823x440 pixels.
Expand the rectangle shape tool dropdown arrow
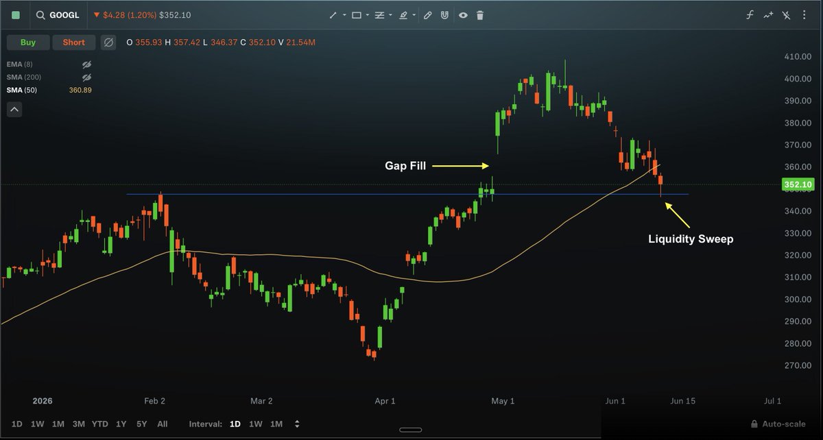click(368, 15)
